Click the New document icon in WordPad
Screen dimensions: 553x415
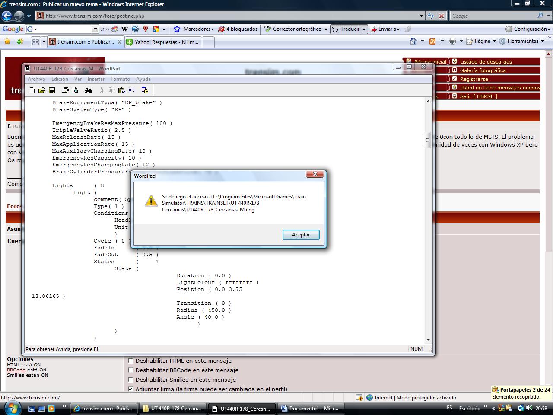32,90
